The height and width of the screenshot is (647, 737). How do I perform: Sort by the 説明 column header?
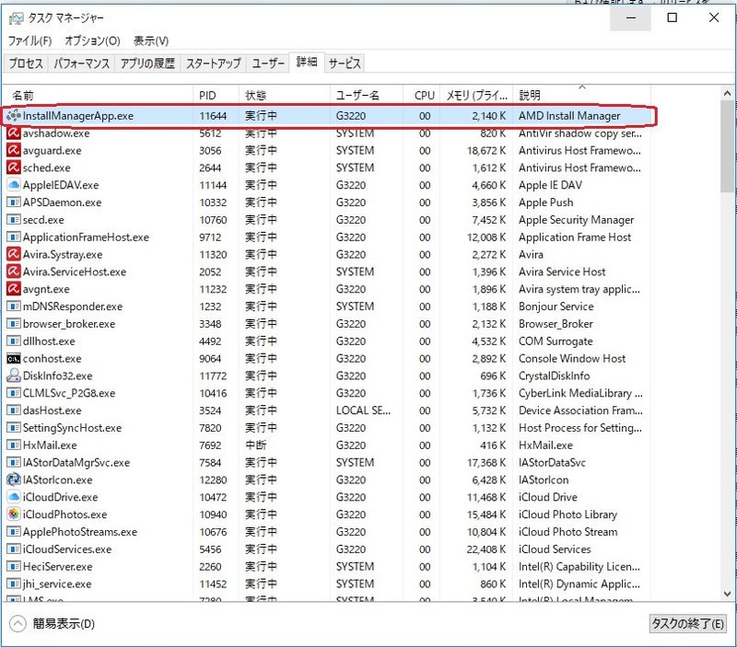coord(582,96)
